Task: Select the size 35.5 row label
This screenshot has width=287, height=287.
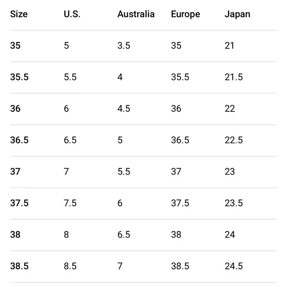Action: coord(19,77)
